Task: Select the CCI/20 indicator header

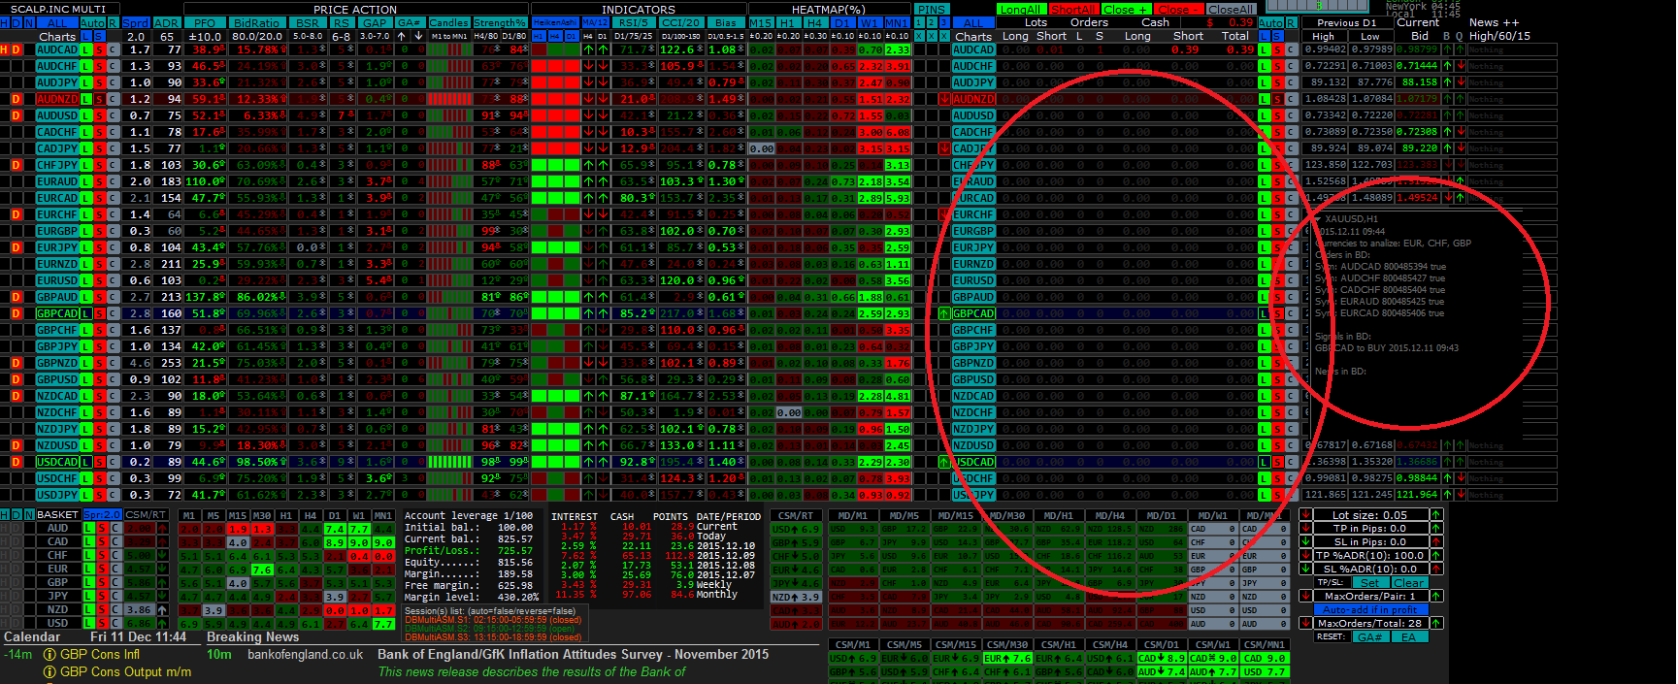Action: pyautogui.click(x=681, y=22)
